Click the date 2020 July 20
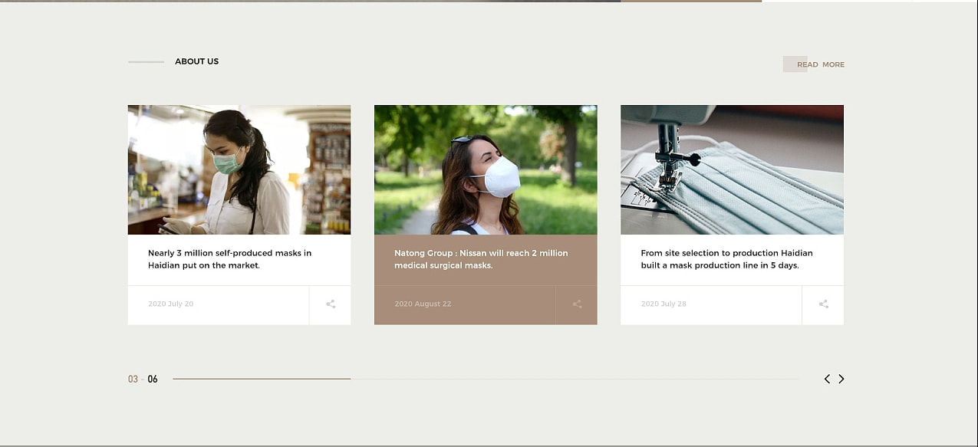Screen dimensions: 978x447 click(x=170, y=304)
